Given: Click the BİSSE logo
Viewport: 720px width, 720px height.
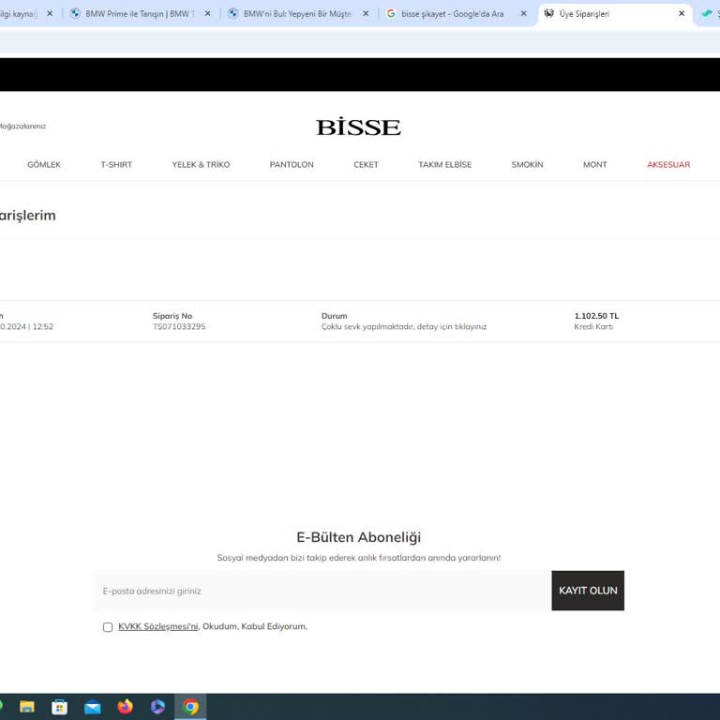Looking at the screenshot, I should coord(359,127).
